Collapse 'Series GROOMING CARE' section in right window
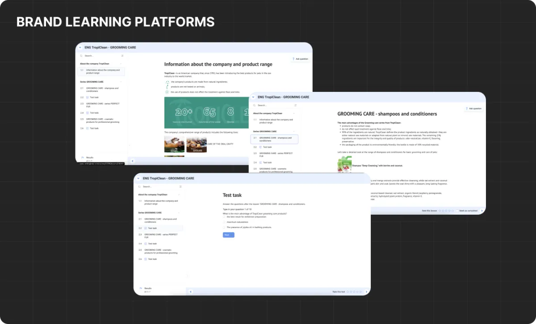 point(294,132)
